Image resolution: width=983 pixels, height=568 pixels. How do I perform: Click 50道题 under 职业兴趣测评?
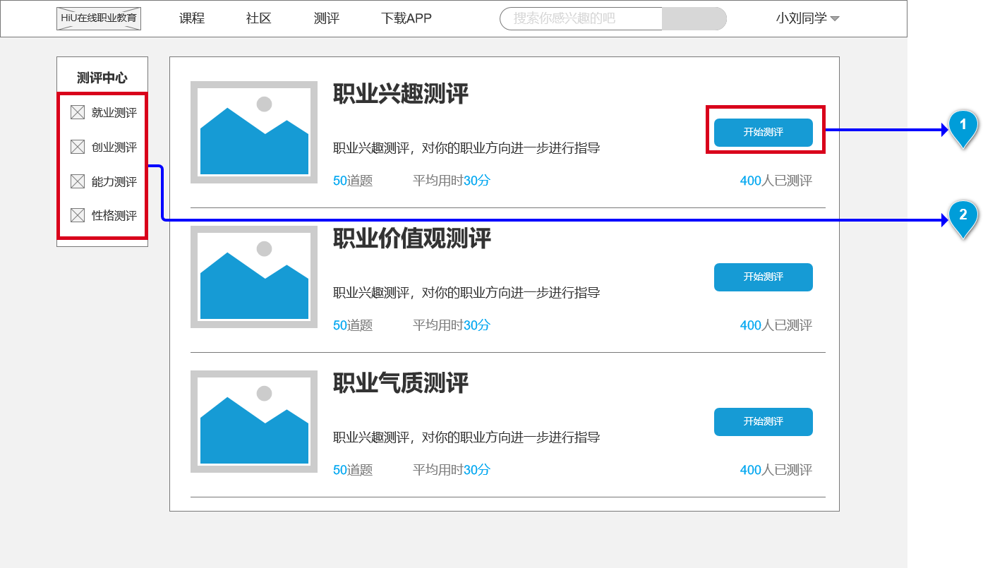353,181
